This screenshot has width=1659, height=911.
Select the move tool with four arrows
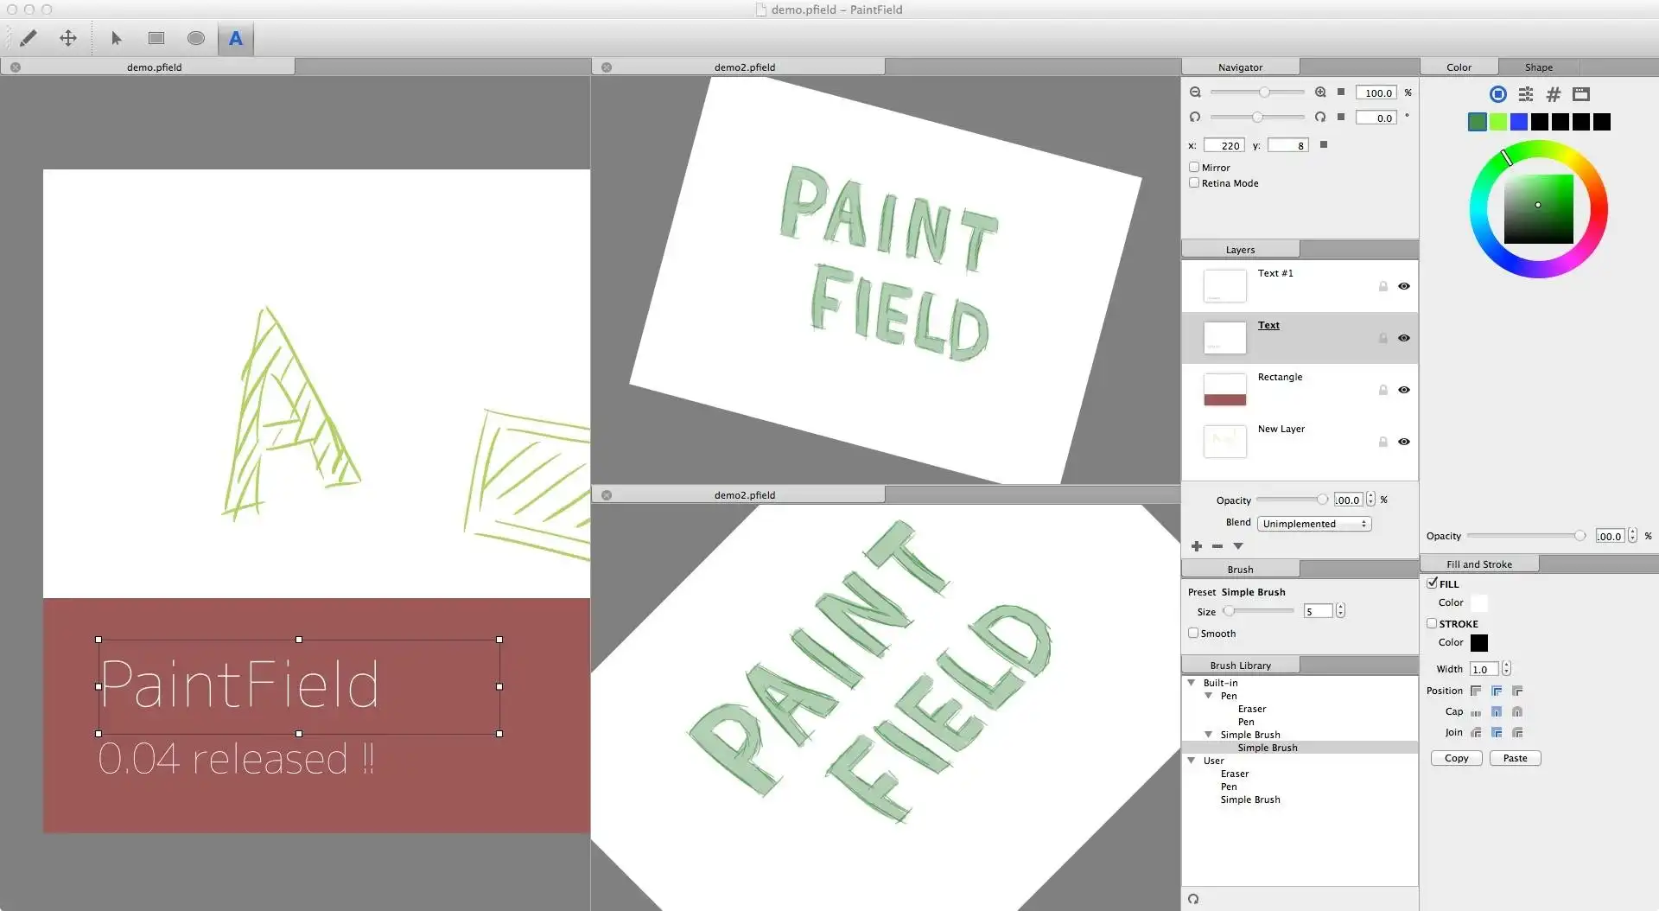pos(68,38)
